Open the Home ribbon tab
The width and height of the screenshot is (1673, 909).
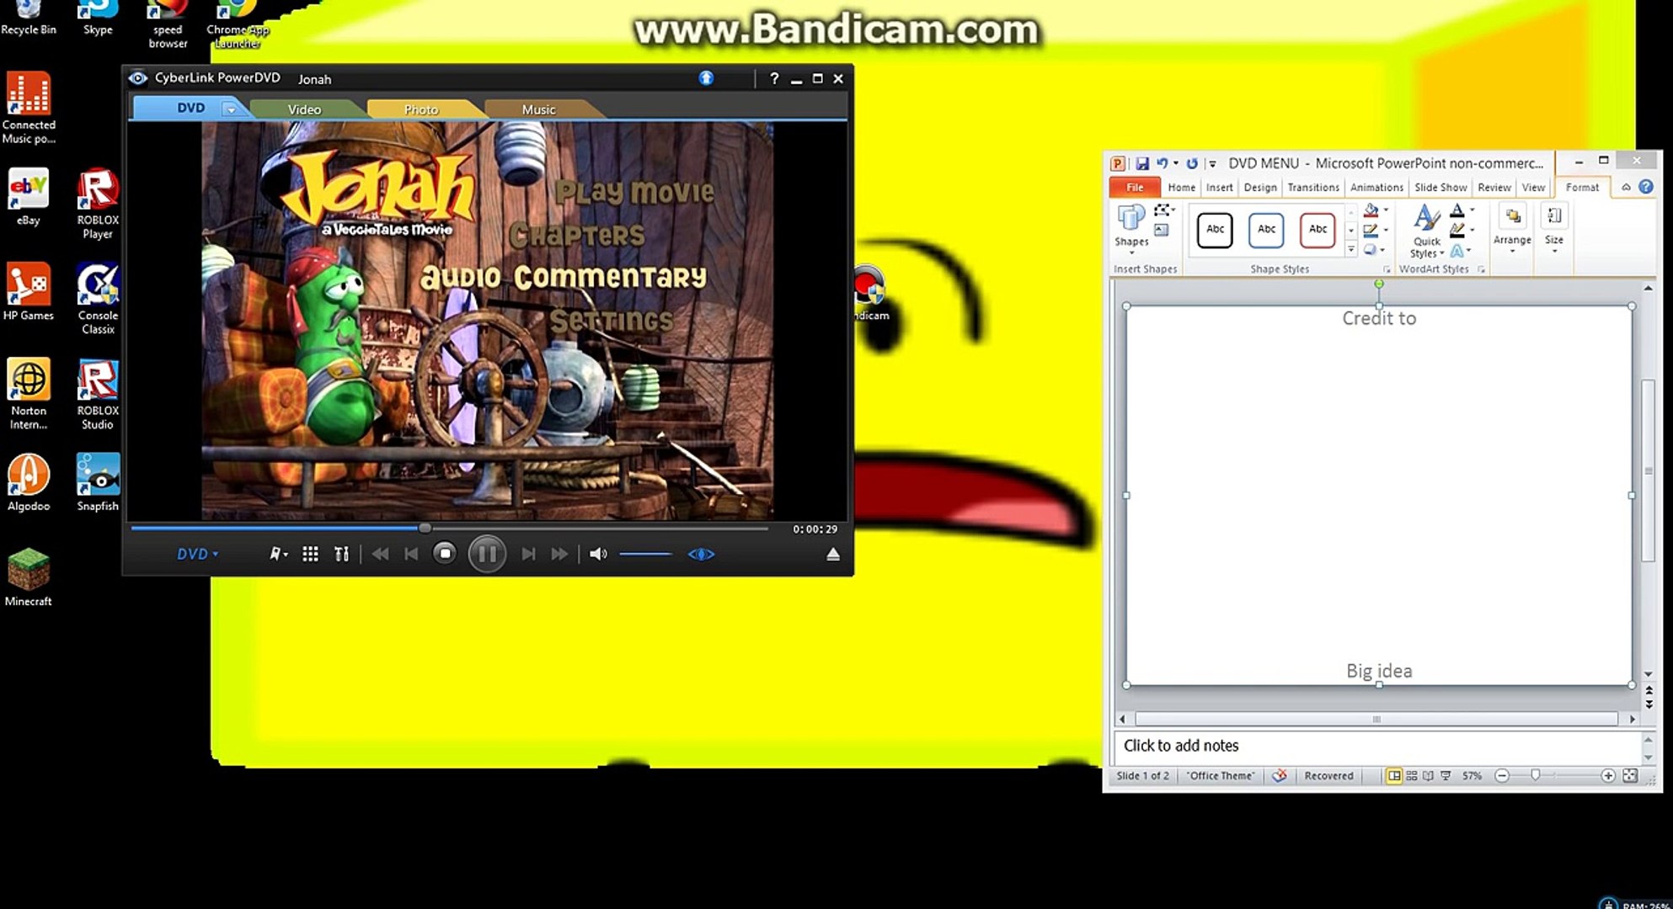click(x=1181, y=187)
